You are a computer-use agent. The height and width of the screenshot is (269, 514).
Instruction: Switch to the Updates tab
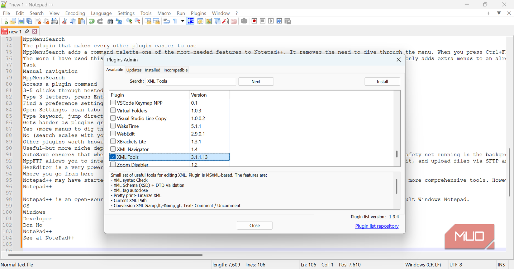click(134, 70)
